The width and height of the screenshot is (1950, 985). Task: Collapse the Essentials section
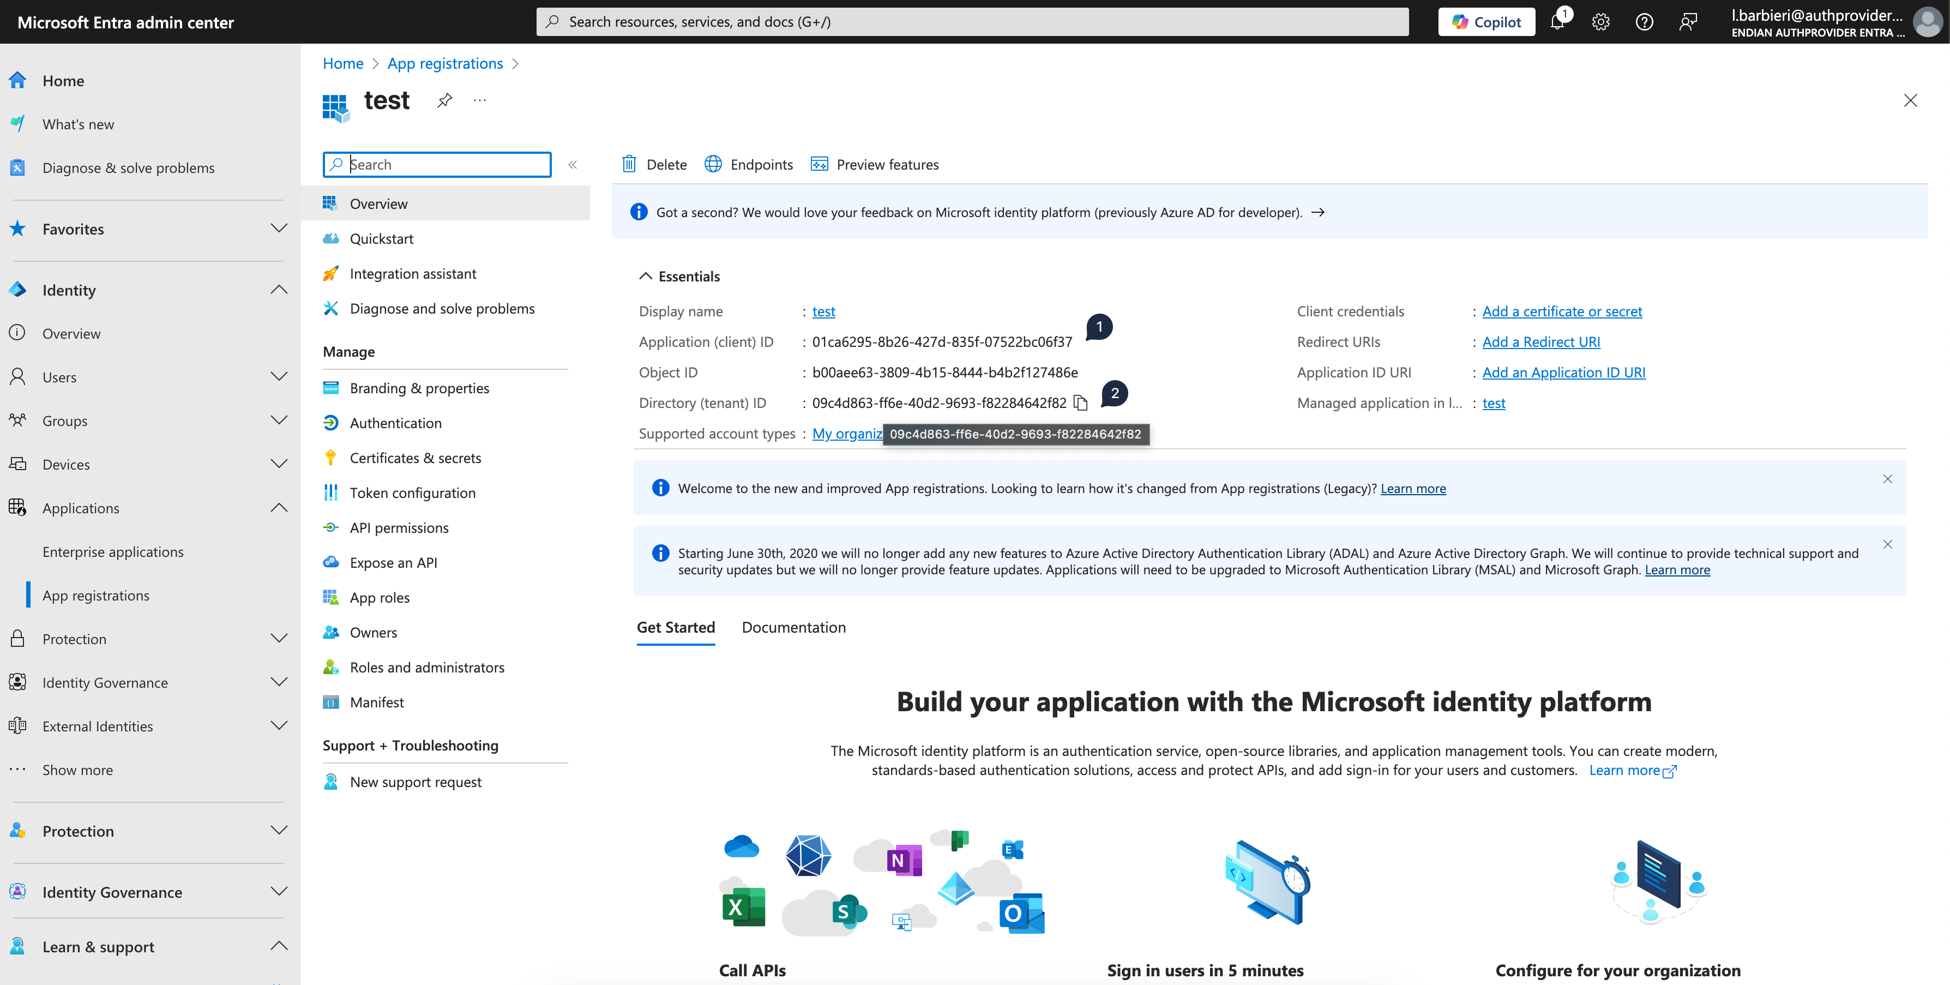click(646, 277)
